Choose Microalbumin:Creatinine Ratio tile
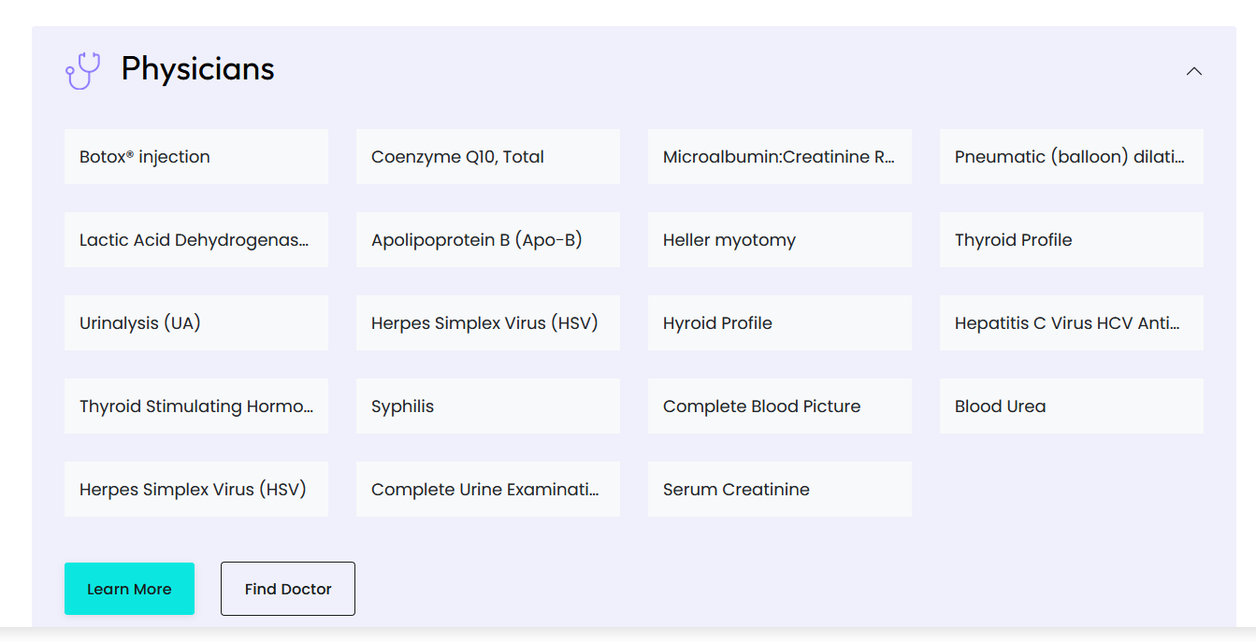 coord(779,157)
